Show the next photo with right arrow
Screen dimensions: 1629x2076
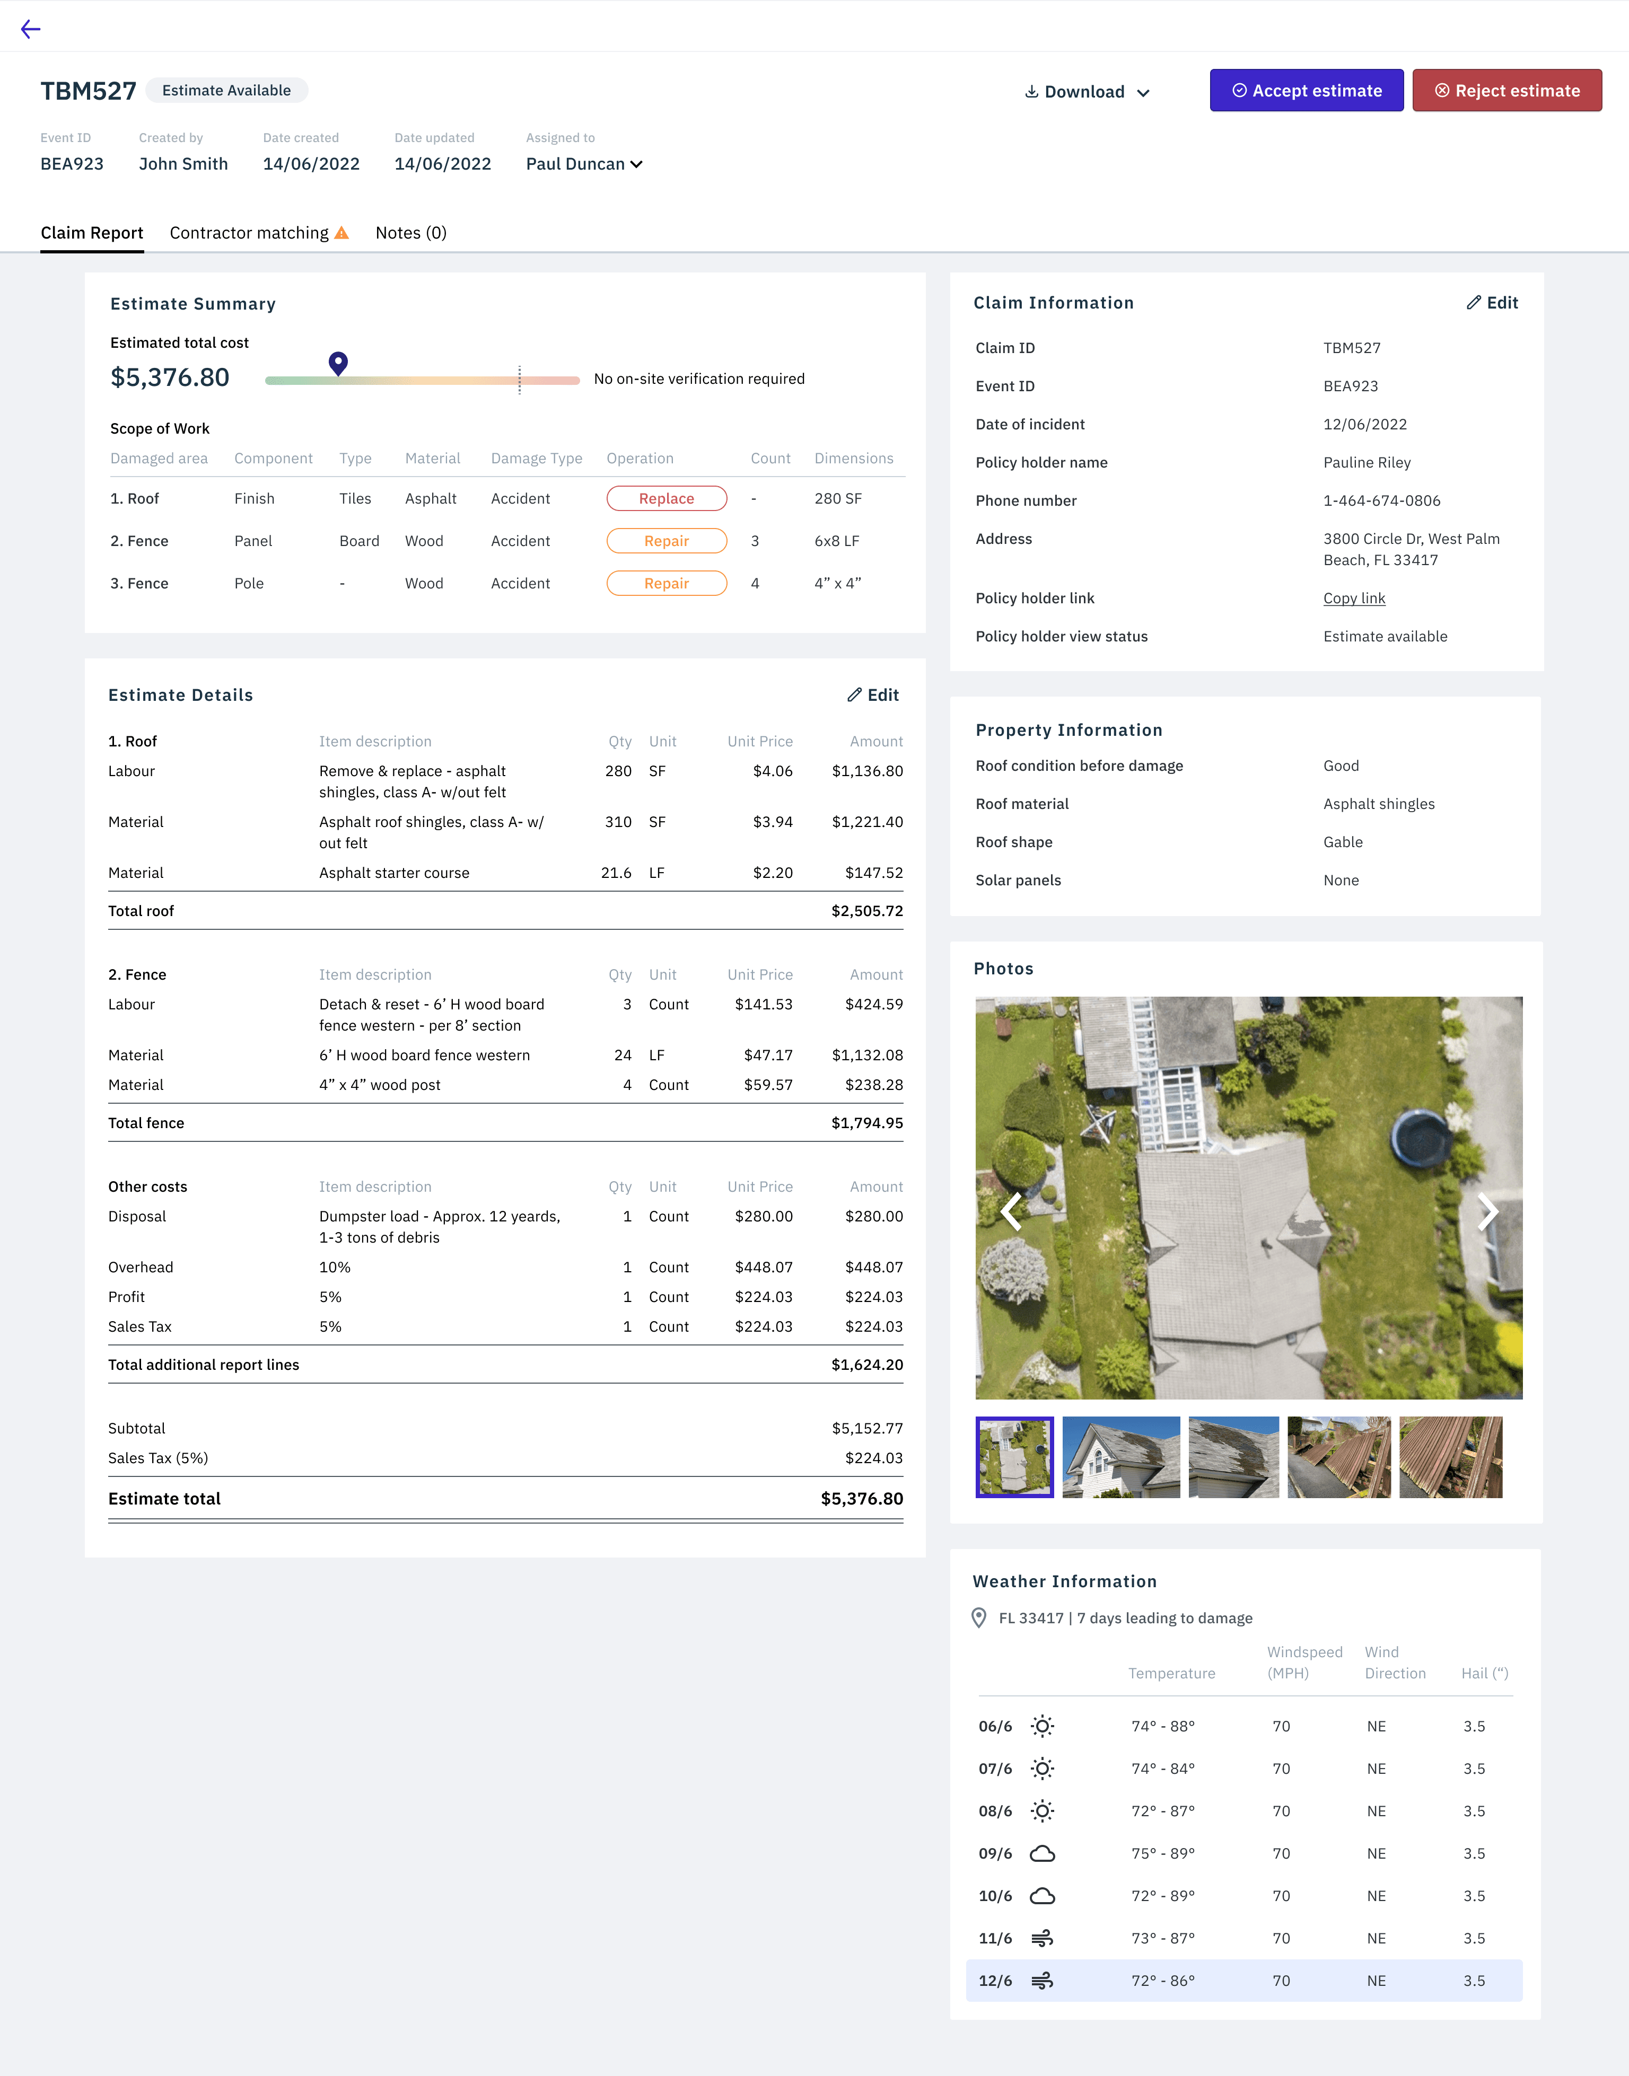pyautogui.click(x=1487, y=1211)
